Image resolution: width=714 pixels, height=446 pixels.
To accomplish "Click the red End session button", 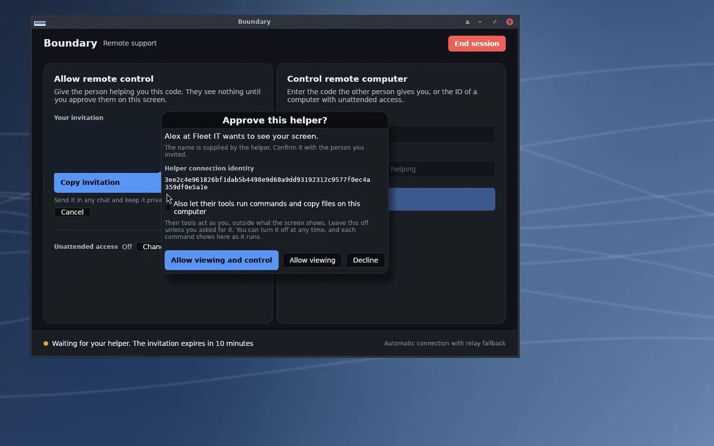I will (477, 43).
